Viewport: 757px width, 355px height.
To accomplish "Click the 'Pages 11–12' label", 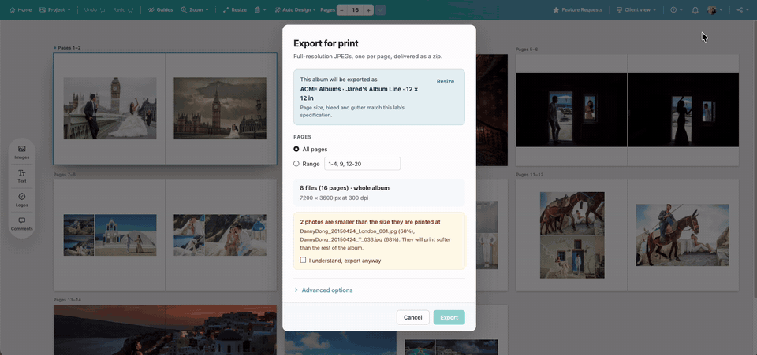I will point(528,175).
